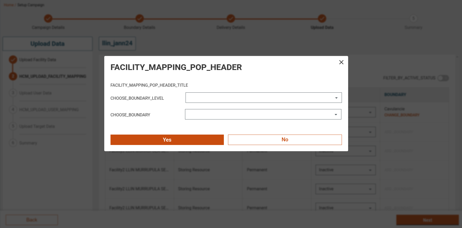Screen dimensions: 462x228
Task: Close the facility mapping popup
Action: coord(341,62)
